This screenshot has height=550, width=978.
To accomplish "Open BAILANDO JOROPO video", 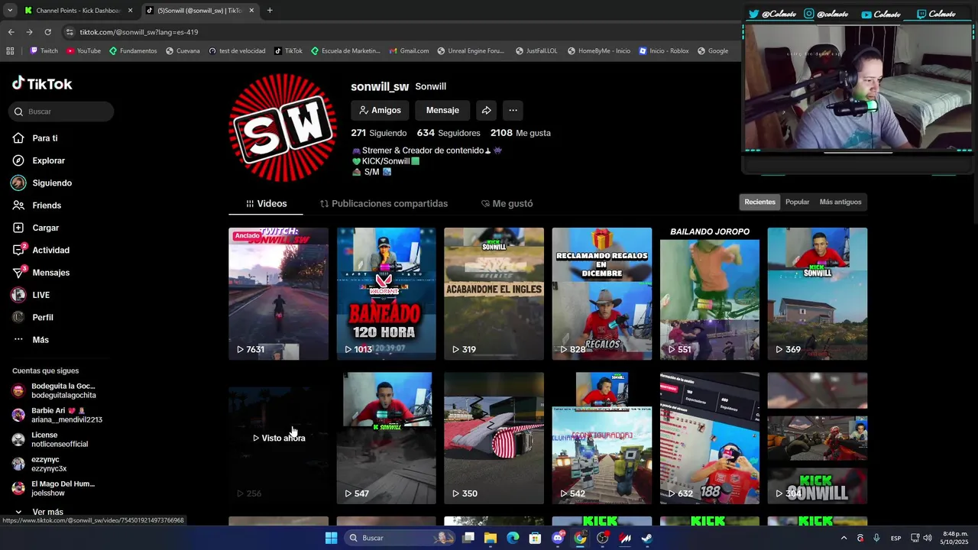I will click(710, 293).
